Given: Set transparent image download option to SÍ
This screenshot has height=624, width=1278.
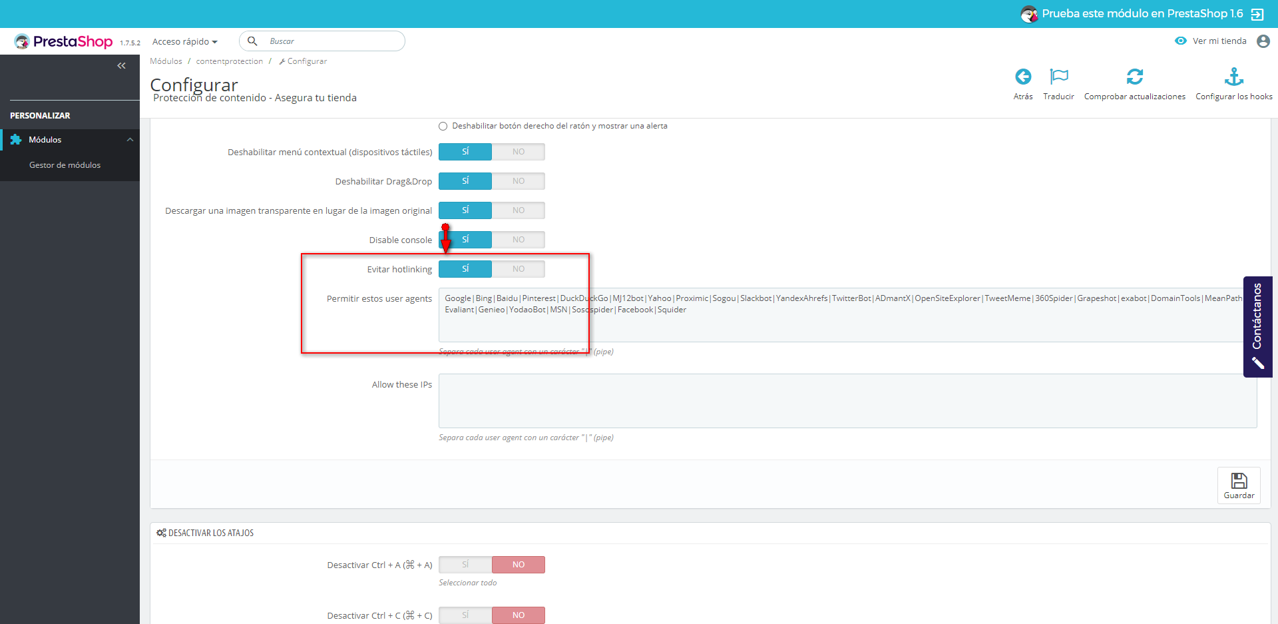Looking at the screenshot, I should [465, 210].
